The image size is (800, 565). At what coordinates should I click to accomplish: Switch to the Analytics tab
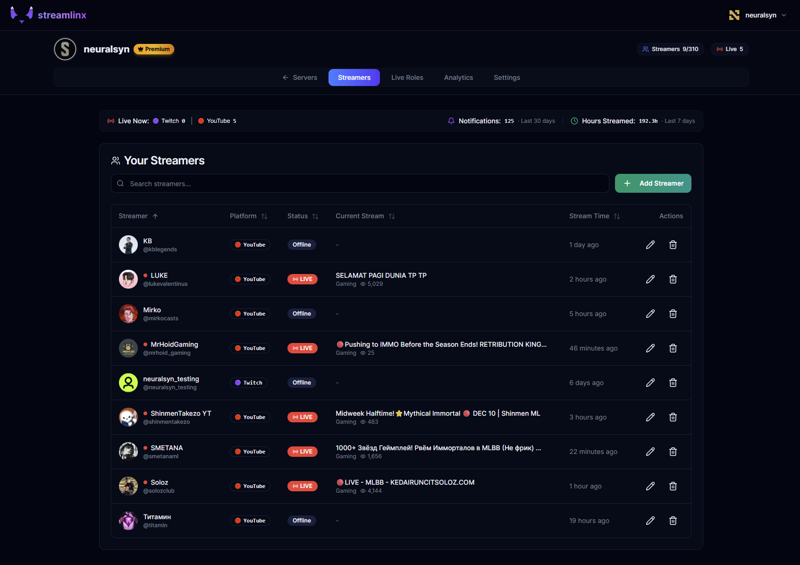click(458, 77)
